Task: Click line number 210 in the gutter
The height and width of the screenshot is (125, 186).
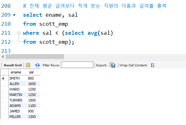Action: coord(6,24)
